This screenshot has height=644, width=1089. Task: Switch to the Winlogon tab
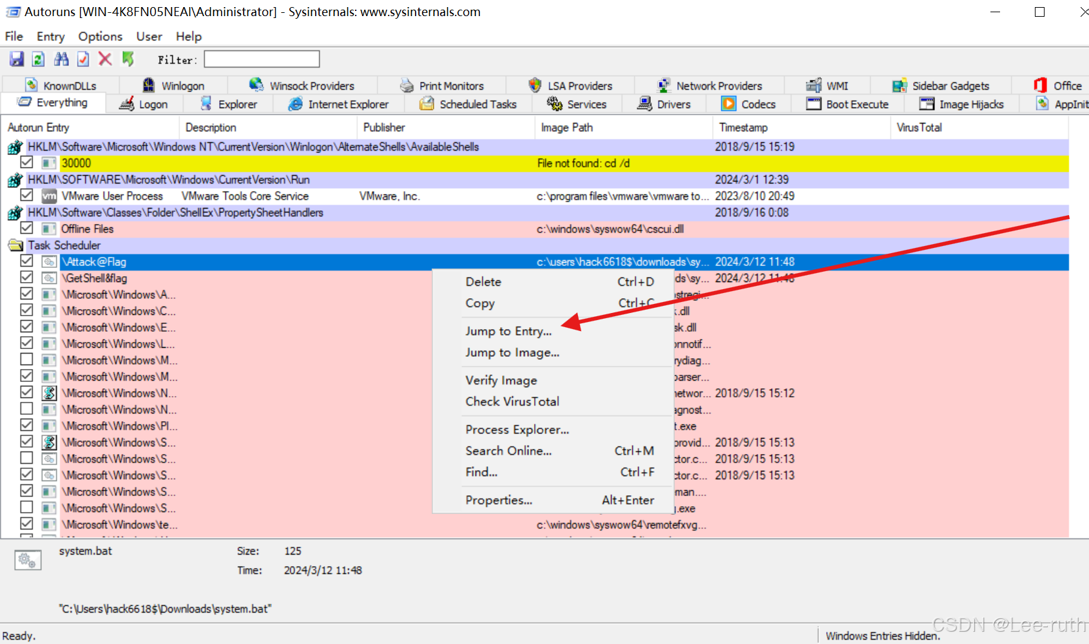pos(173,86)
